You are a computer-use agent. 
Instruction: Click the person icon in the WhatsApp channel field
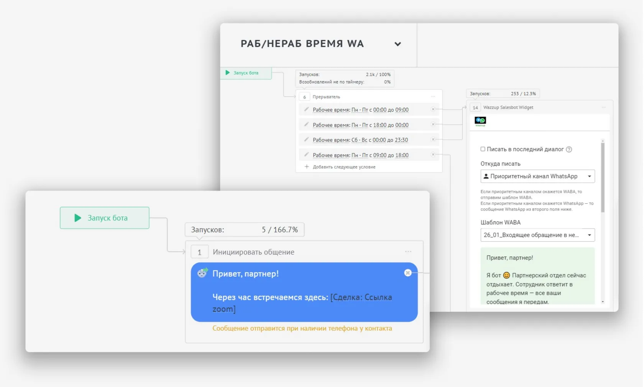coord(486,176)
